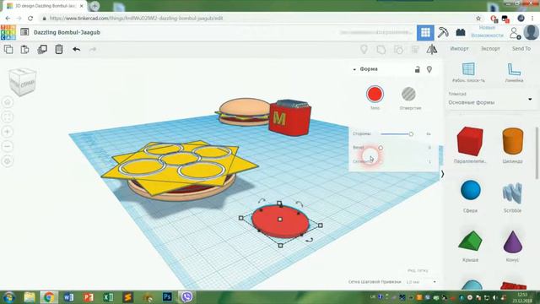540x304 pixels.
Task: Pick the green Roof shape
Action: click(470, 240)
